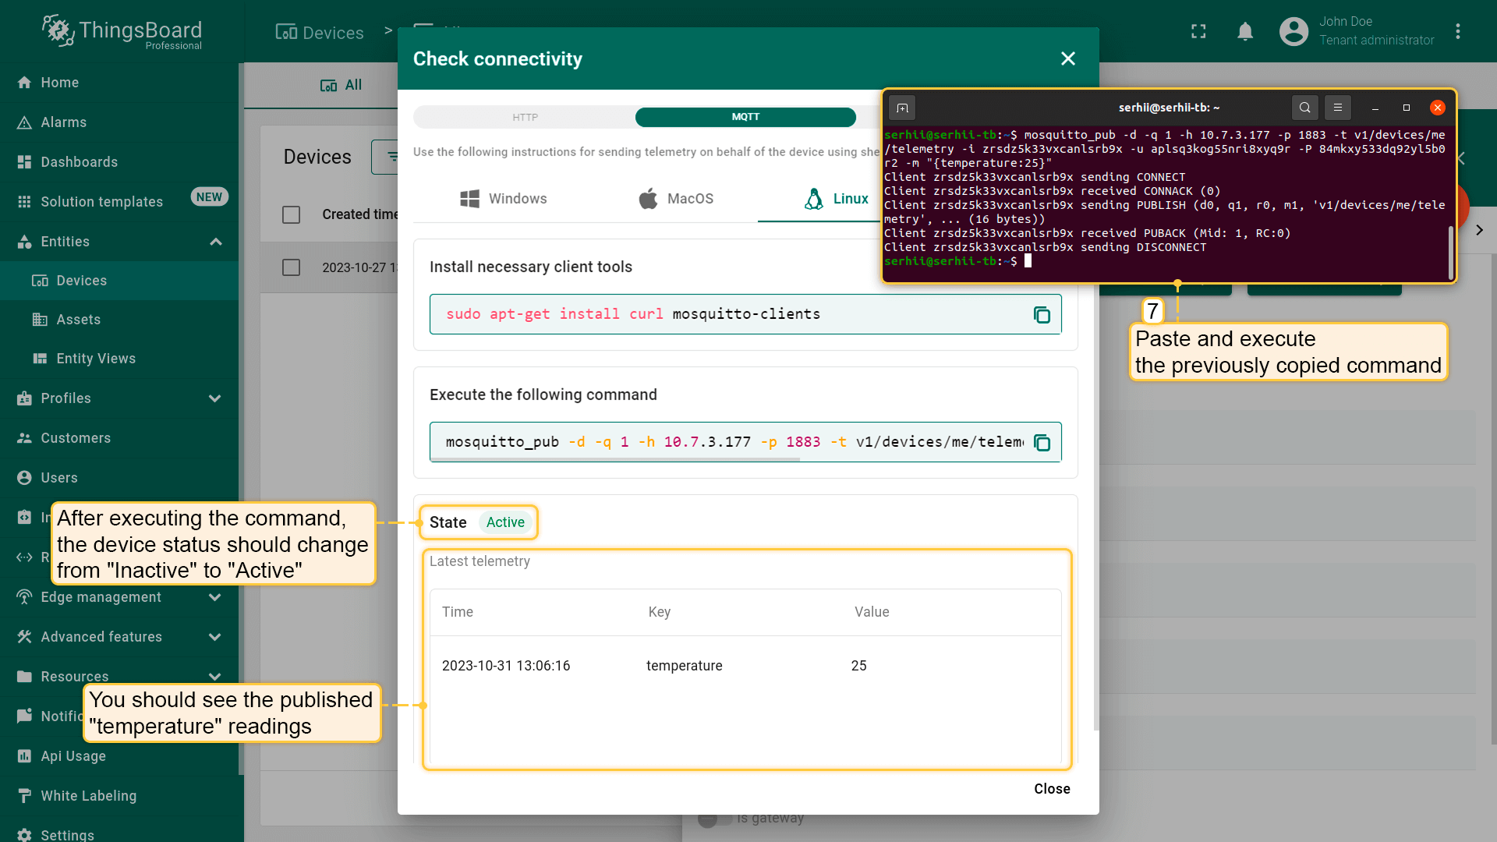Click the command box horizontal scrollbar
Screen dimensions: 1497x842
pos(616,460)
